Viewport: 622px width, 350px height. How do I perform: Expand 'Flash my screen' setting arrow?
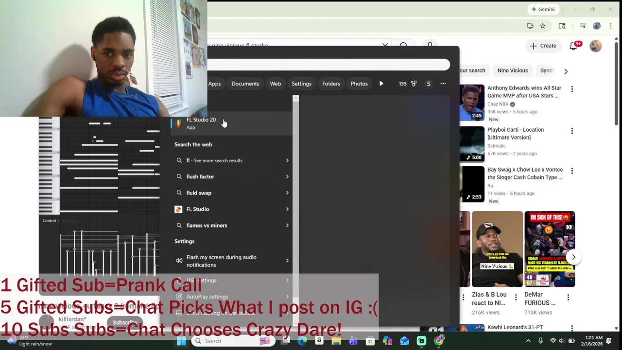pos(287,261)
